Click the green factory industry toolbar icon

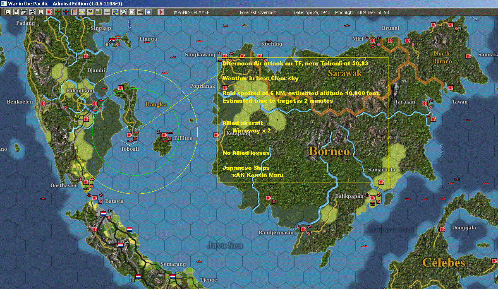coord(99,12)
